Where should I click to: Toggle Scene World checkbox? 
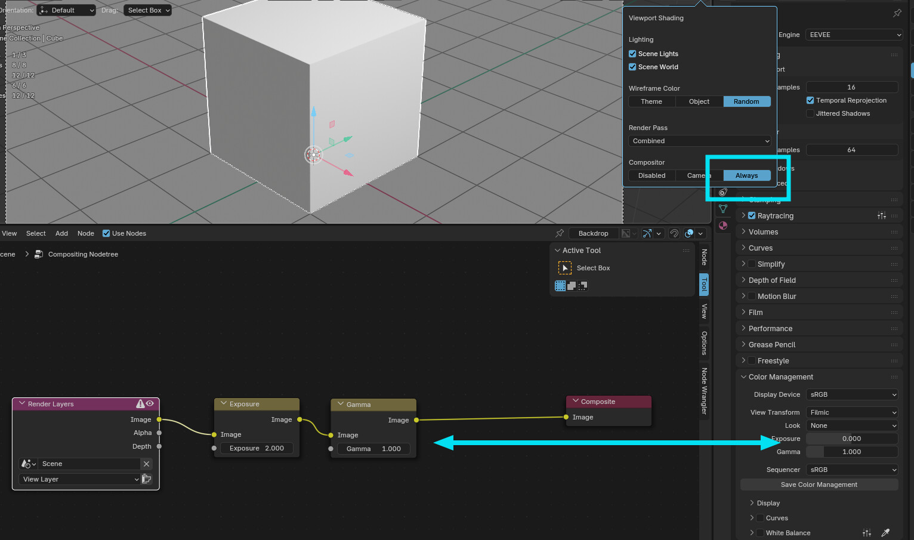coord(632,67)
